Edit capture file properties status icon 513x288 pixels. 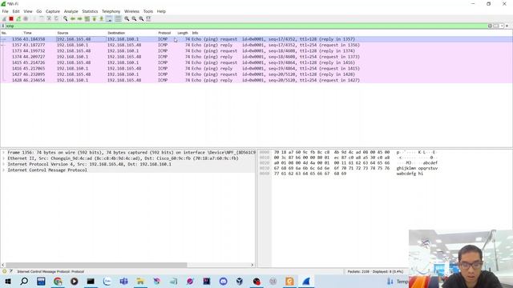[x=11, y=271]
